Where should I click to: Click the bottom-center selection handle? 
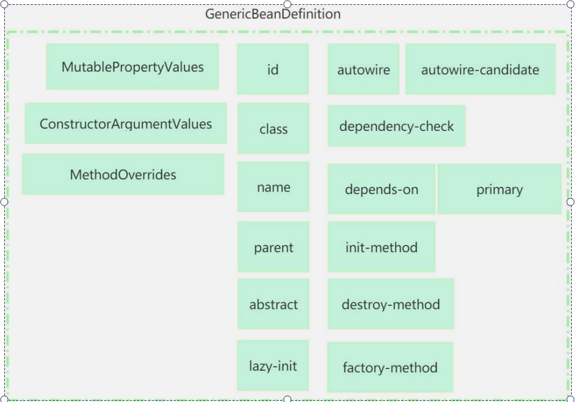pos(287,399)
